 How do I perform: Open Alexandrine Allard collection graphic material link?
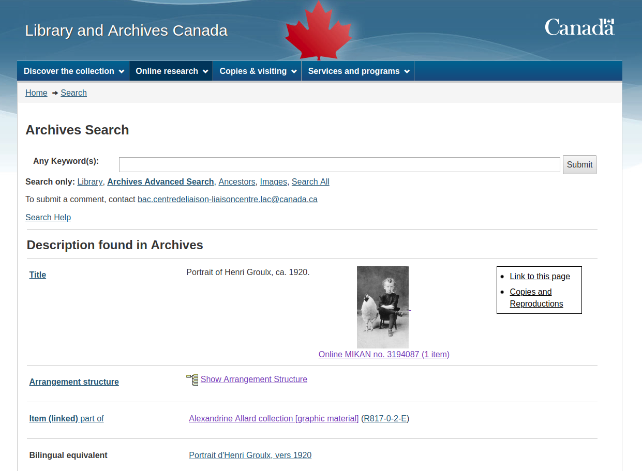[274, 419]
